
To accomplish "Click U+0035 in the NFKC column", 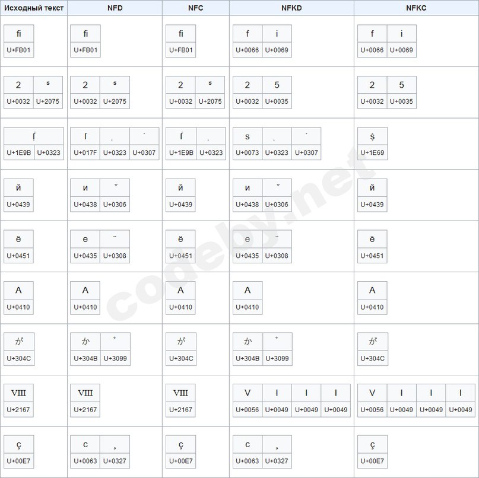I will [x=401, y=101].
